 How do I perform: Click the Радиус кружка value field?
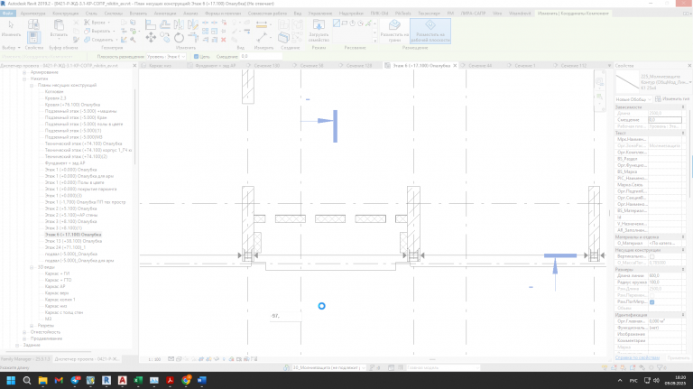(665, 282)
